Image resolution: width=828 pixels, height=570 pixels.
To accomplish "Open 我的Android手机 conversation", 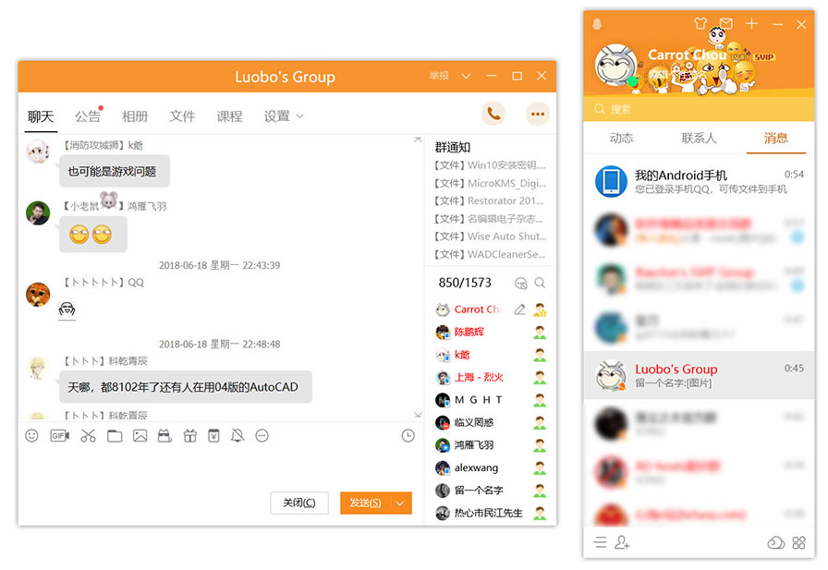I will click(699, 181).
